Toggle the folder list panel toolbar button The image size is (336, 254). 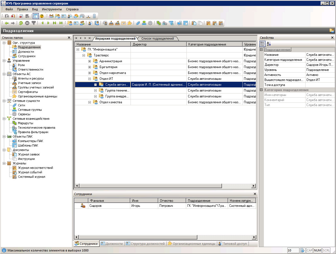click(36, 16)
